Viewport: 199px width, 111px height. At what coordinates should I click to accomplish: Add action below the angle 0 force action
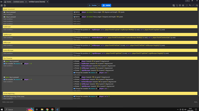(77, 19)
